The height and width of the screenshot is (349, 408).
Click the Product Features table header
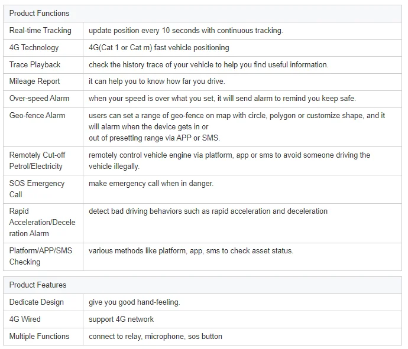38,285
